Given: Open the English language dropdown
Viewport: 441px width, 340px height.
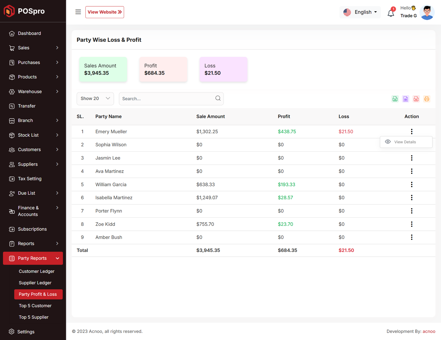Looking at the screenshot, I should [360, 12].
